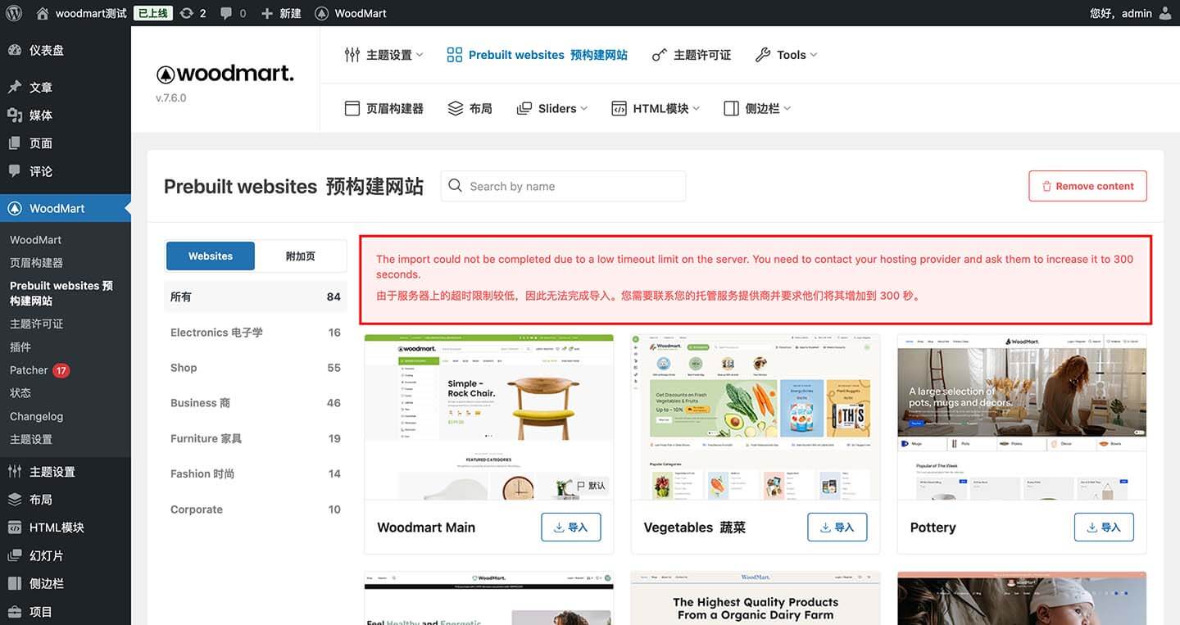Click the sidebar HTML模块 icon
Screen dimensions: 1180x625
[x=15, y=528]
